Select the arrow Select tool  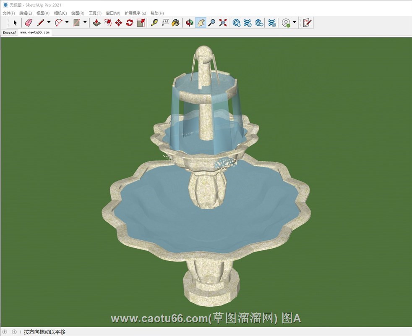click(x=15, y=23)
